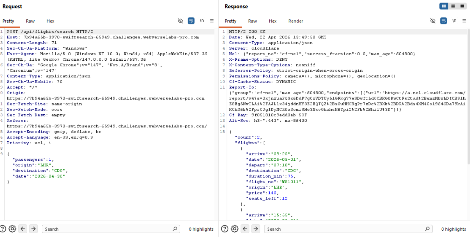
Task: Go to next match in Response search
Action: pyautogui.click(x=256, y=229)
